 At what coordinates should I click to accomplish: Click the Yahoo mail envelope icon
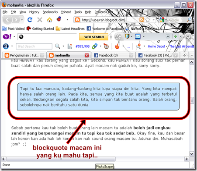pyautogui.click(x=138, y=36)
